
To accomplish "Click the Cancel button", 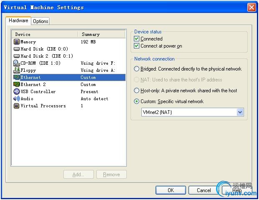I will pos(204,190).
